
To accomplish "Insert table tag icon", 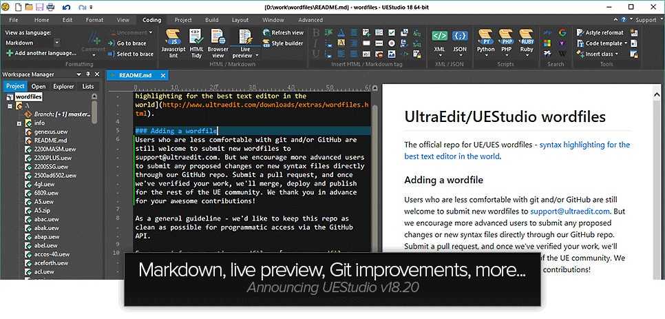I will pyautogui.click(x=379, y=32).
